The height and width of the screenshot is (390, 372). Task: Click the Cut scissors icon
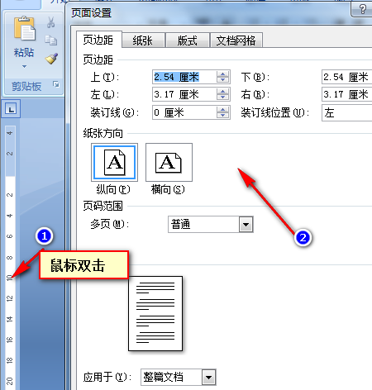[50, 22]
